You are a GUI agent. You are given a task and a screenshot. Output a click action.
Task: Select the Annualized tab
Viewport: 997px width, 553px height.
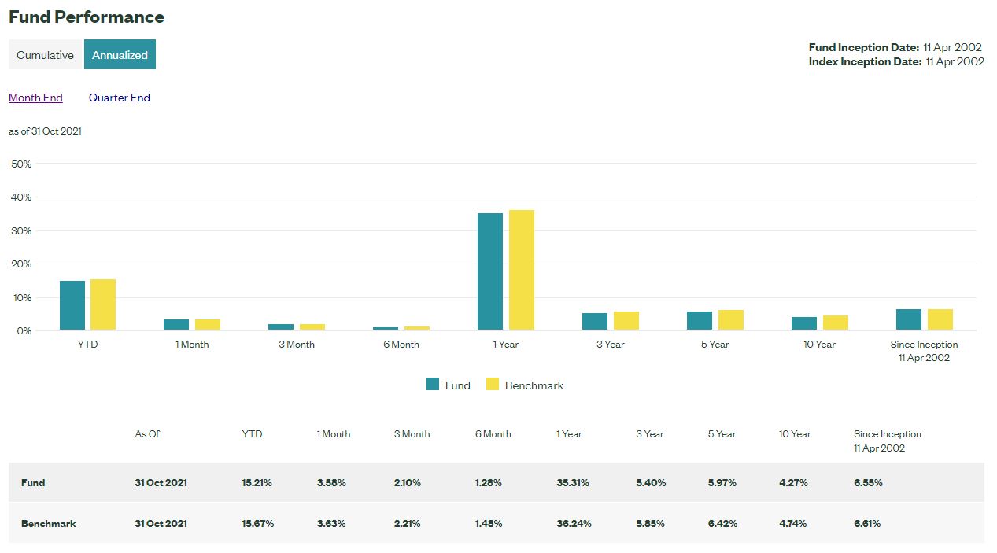click(120, 54)
